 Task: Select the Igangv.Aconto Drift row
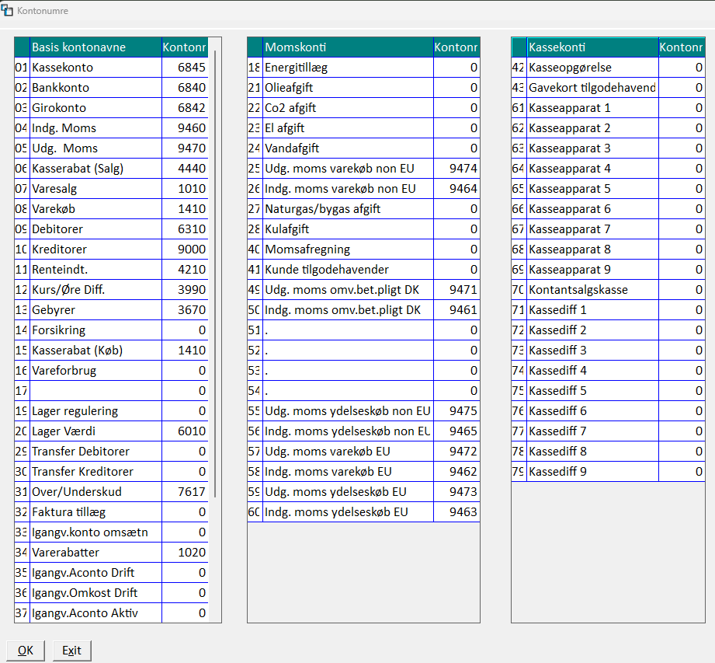click(111, 573)
